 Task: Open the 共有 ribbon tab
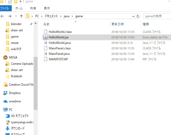(33, 8)
